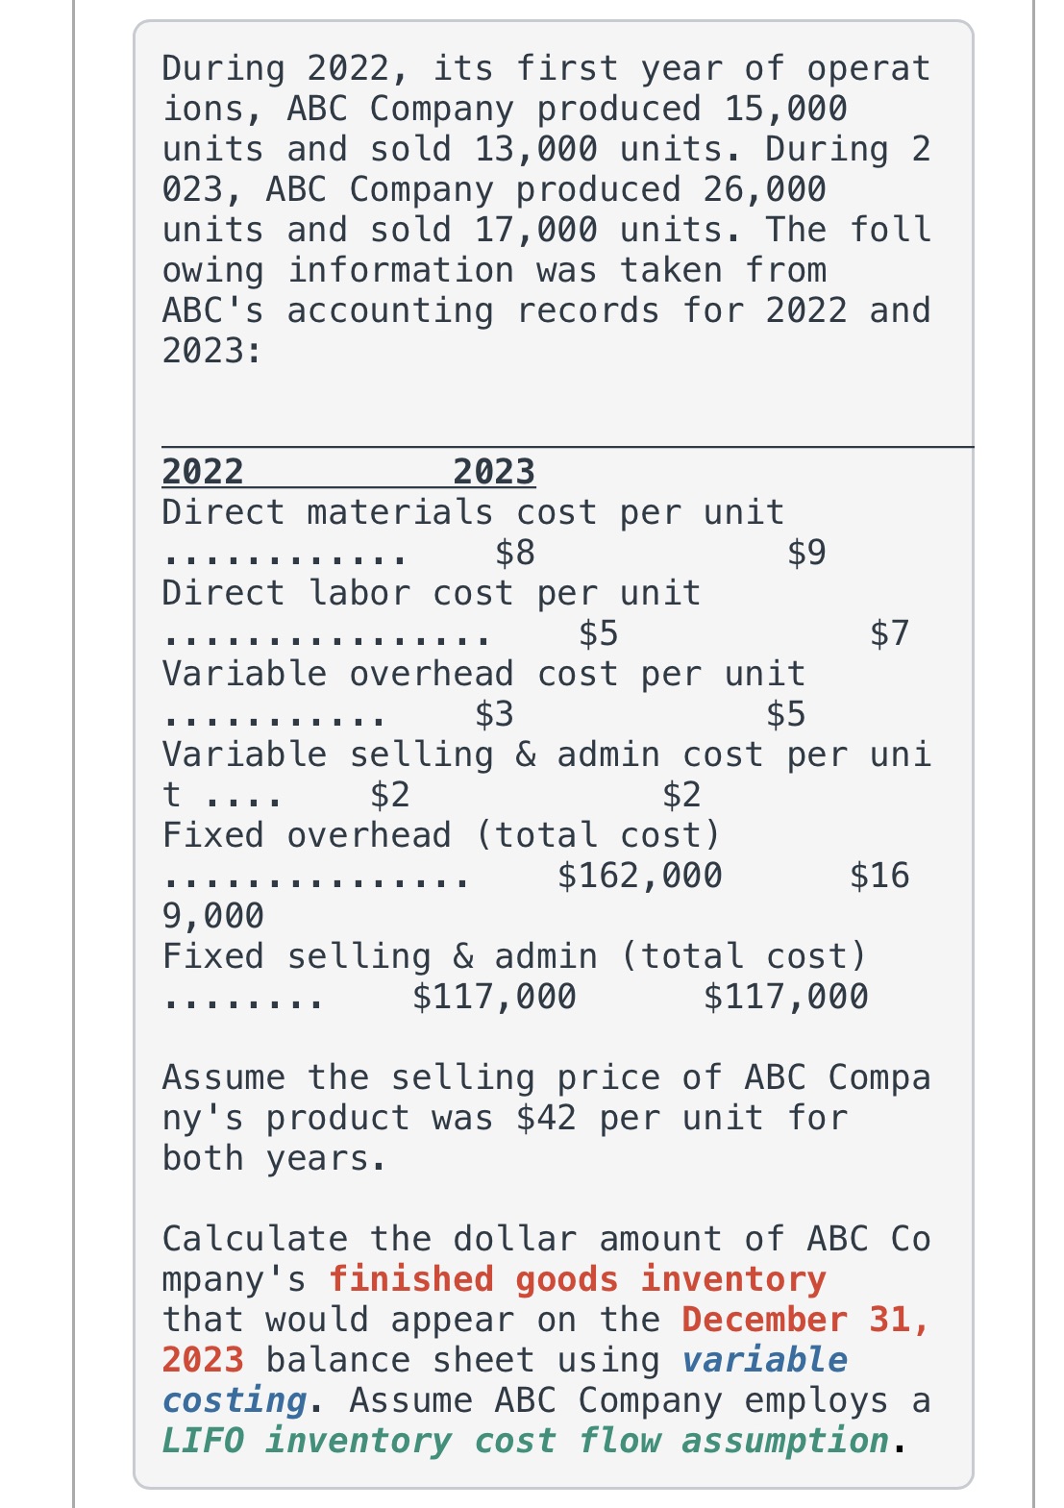Click the "Variable overhead cost per unit" label

(x=483, y=674)
